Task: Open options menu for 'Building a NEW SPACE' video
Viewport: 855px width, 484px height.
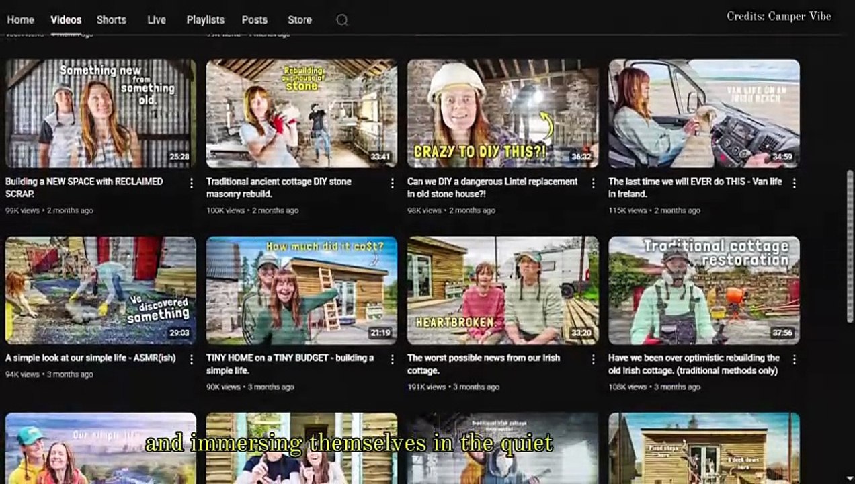Action: coord(191,183)
